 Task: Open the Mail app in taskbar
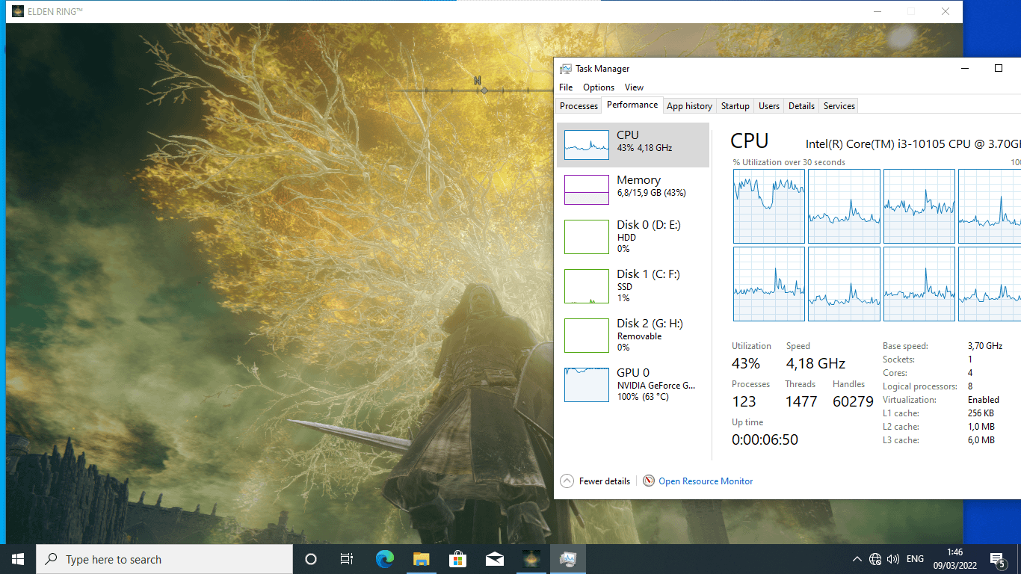coord(494,559)
